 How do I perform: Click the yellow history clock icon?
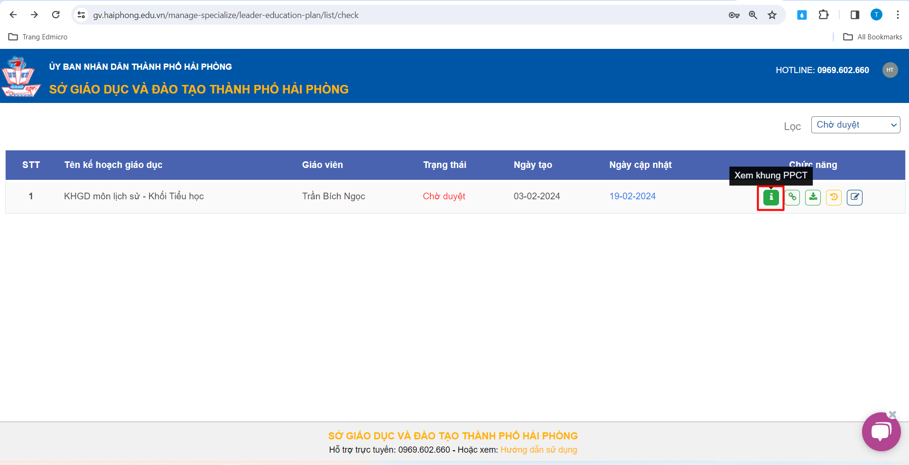point(834,197)
